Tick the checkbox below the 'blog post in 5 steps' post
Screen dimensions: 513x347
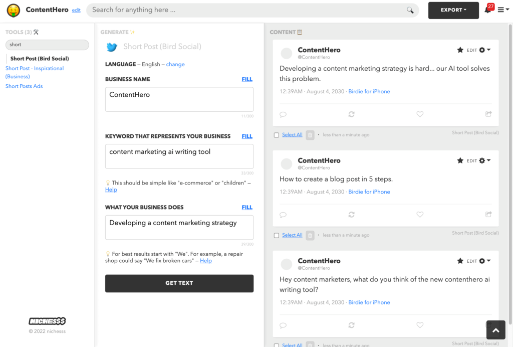click(x=277, y=236)
